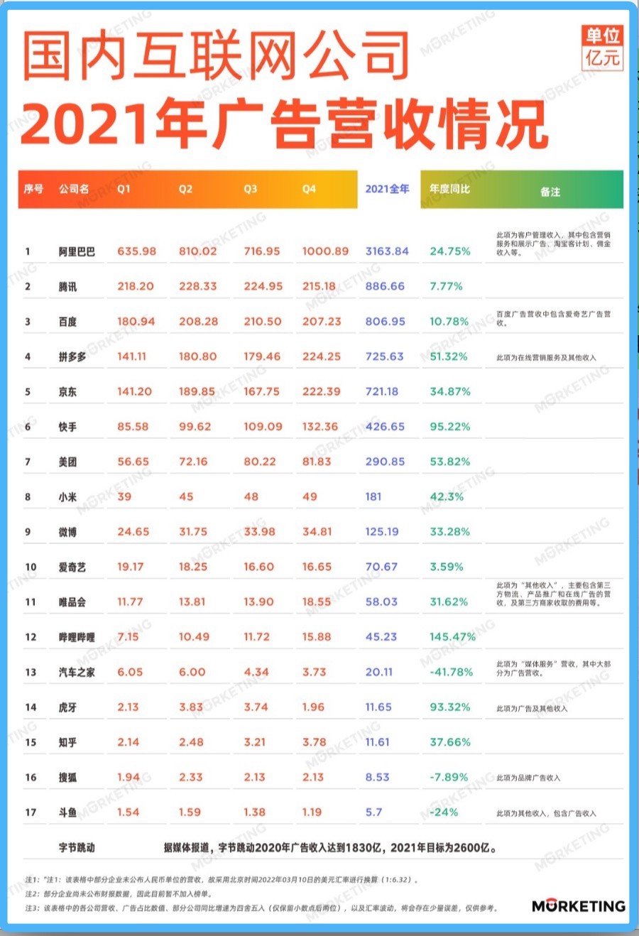Click the 公司名 column header
The image size is (639, 936).
(x=74, y=189)
